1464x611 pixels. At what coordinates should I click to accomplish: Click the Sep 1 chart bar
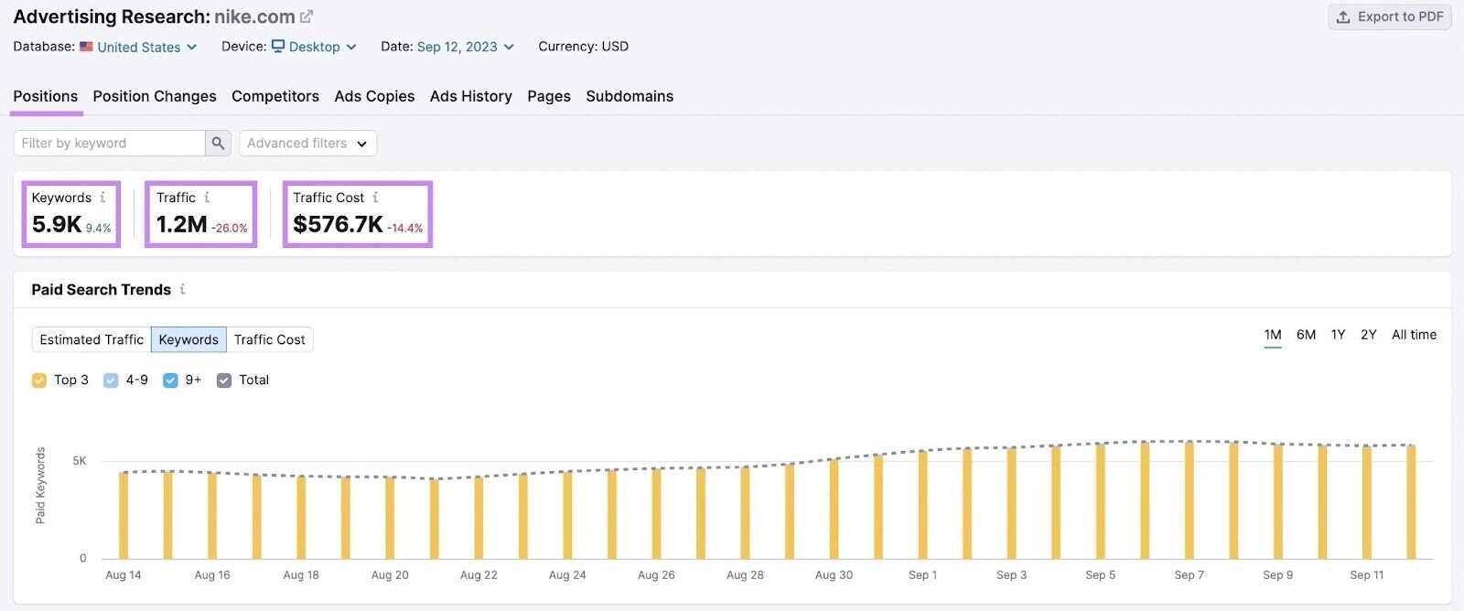click(922, 505)
